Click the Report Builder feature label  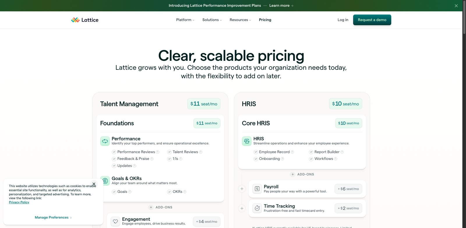[x=327, y=152]
